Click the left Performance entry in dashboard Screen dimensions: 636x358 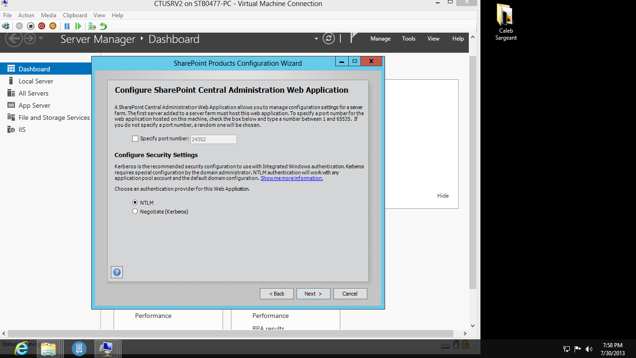153,316
